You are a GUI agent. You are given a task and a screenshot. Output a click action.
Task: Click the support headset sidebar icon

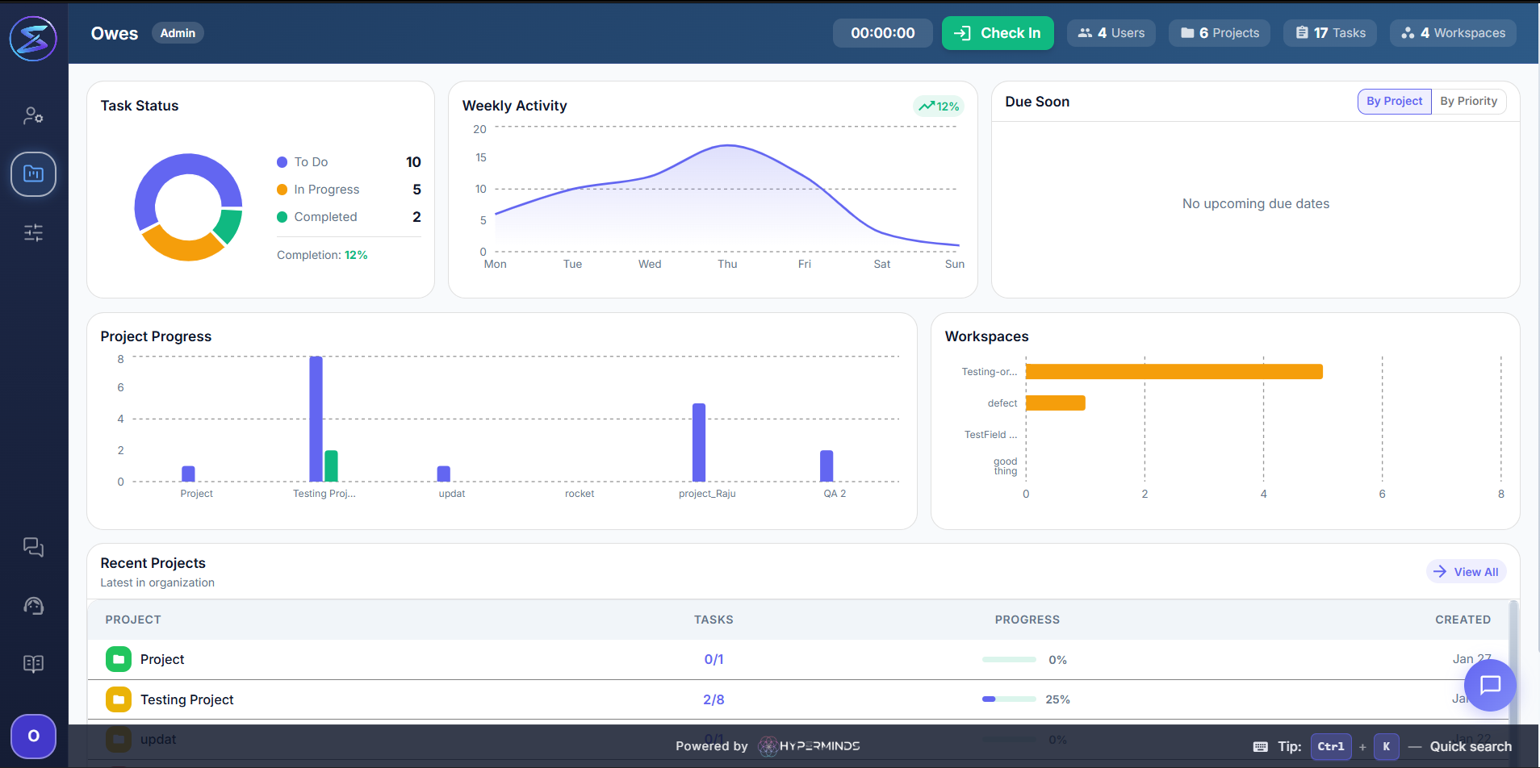click(33, 606)
